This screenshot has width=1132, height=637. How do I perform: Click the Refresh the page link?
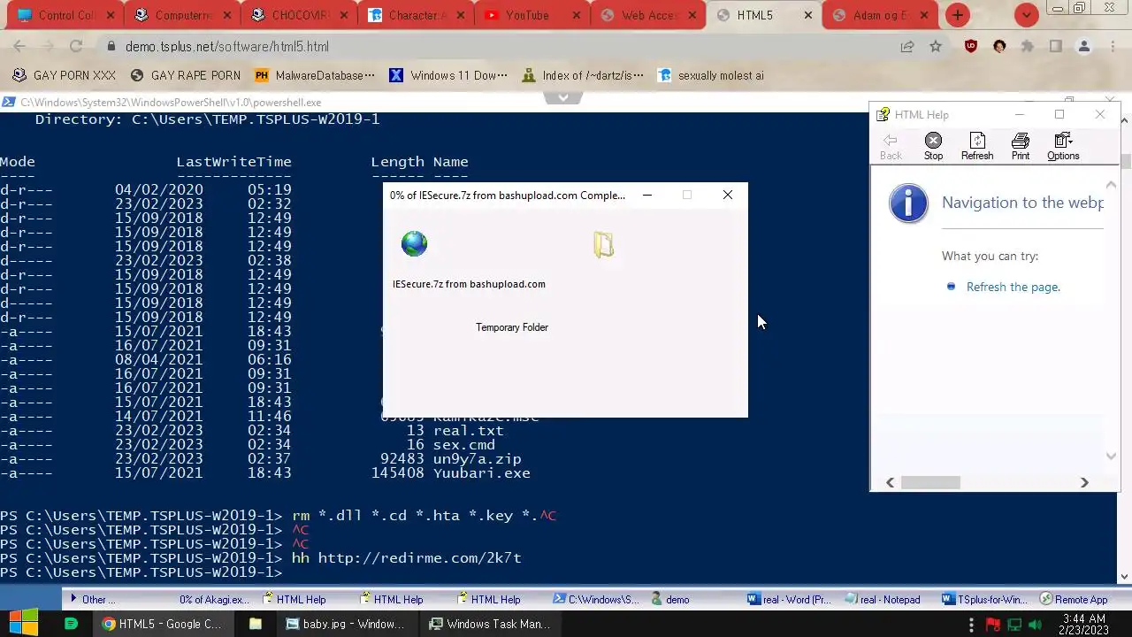[1013, 287]
